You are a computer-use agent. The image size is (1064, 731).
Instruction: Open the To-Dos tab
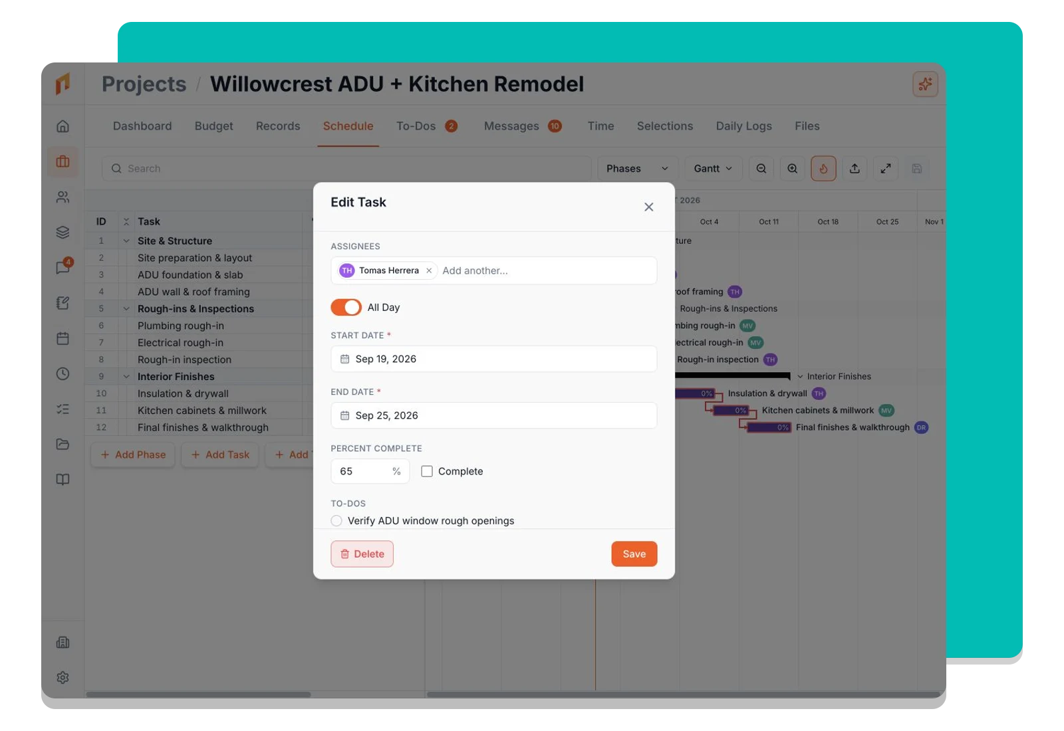pyautogui.click(x=426, y=126)
